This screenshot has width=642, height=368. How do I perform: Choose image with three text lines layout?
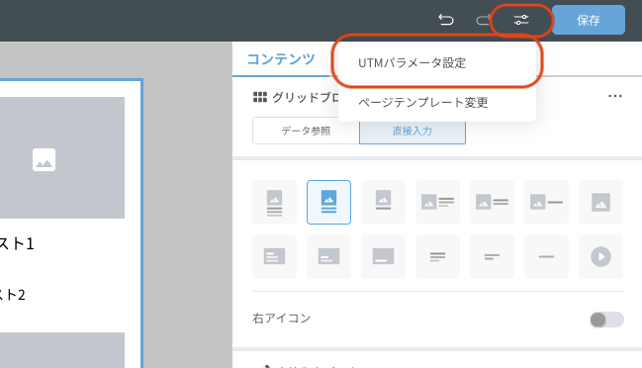tap(274, 202)
